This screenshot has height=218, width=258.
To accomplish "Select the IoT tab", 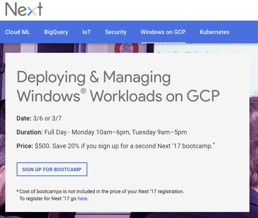I will click(x=86, y=32).
